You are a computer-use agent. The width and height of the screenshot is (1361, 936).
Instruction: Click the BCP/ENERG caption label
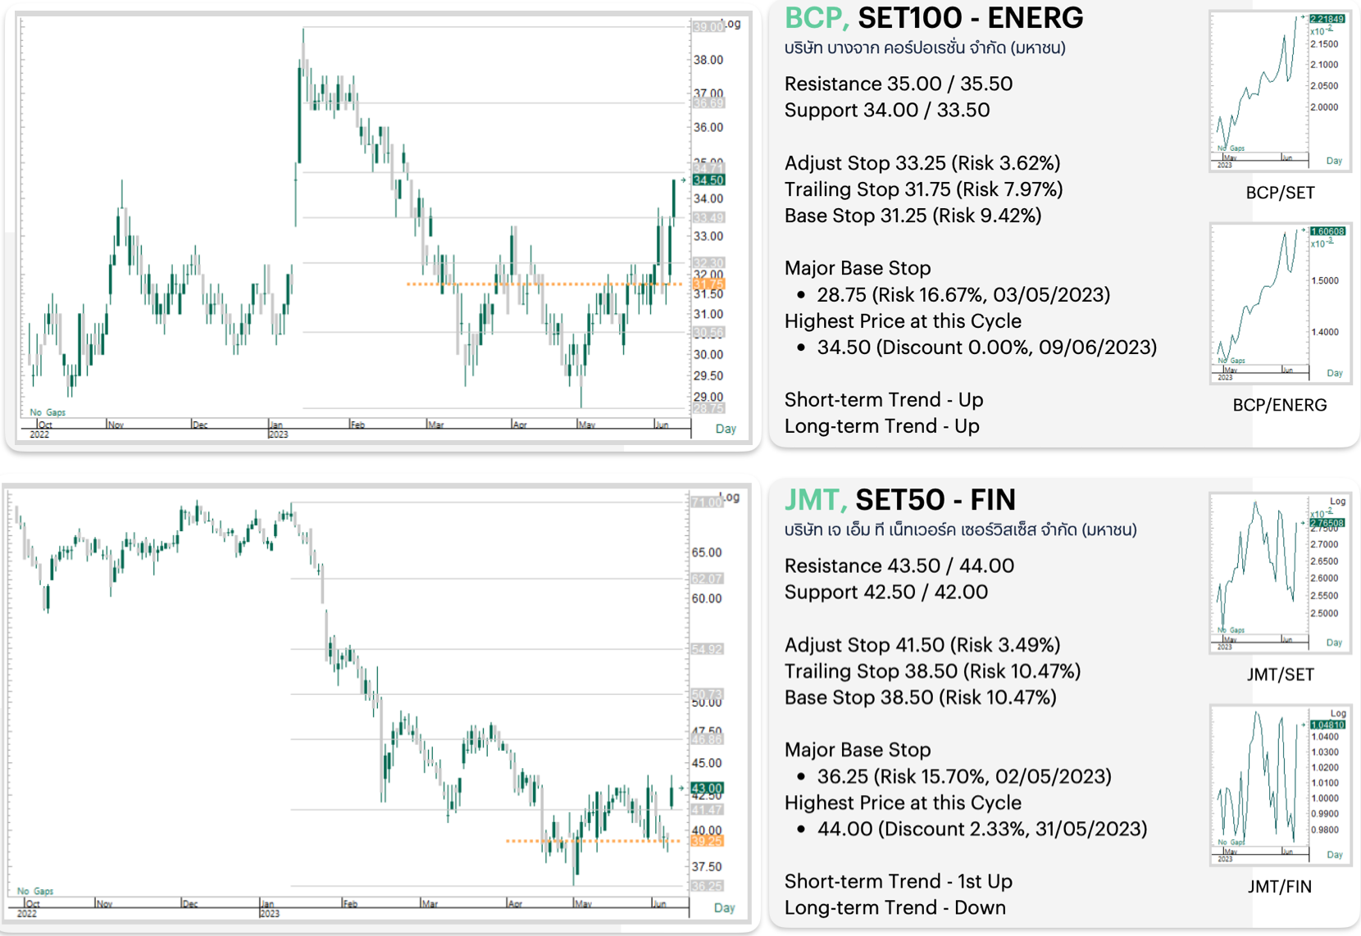click(1280, 405)
